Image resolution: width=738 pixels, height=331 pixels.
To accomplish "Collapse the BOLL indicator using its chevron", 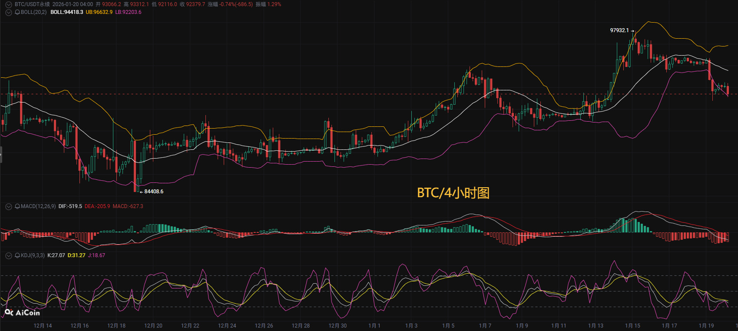I will point(8,12).
